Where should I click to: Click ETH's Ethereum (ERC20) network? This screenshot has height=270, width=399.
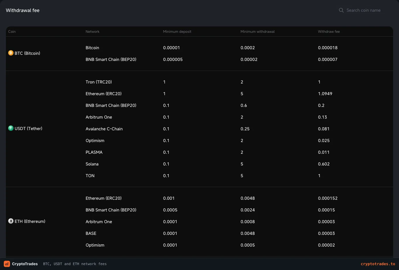coord(104,198)
